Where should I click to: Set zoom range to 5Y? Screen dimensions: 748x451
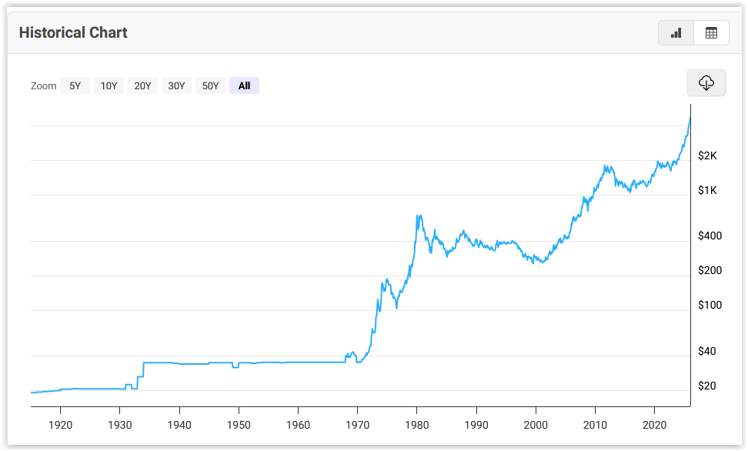(x=75, y=86)
